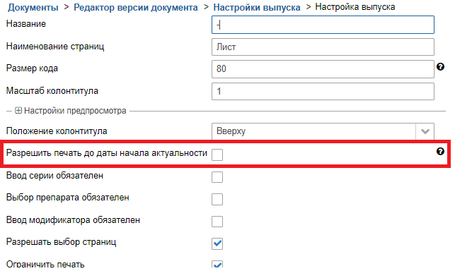Open help icon for Разрешить печать до даты

tap(440, 152)
